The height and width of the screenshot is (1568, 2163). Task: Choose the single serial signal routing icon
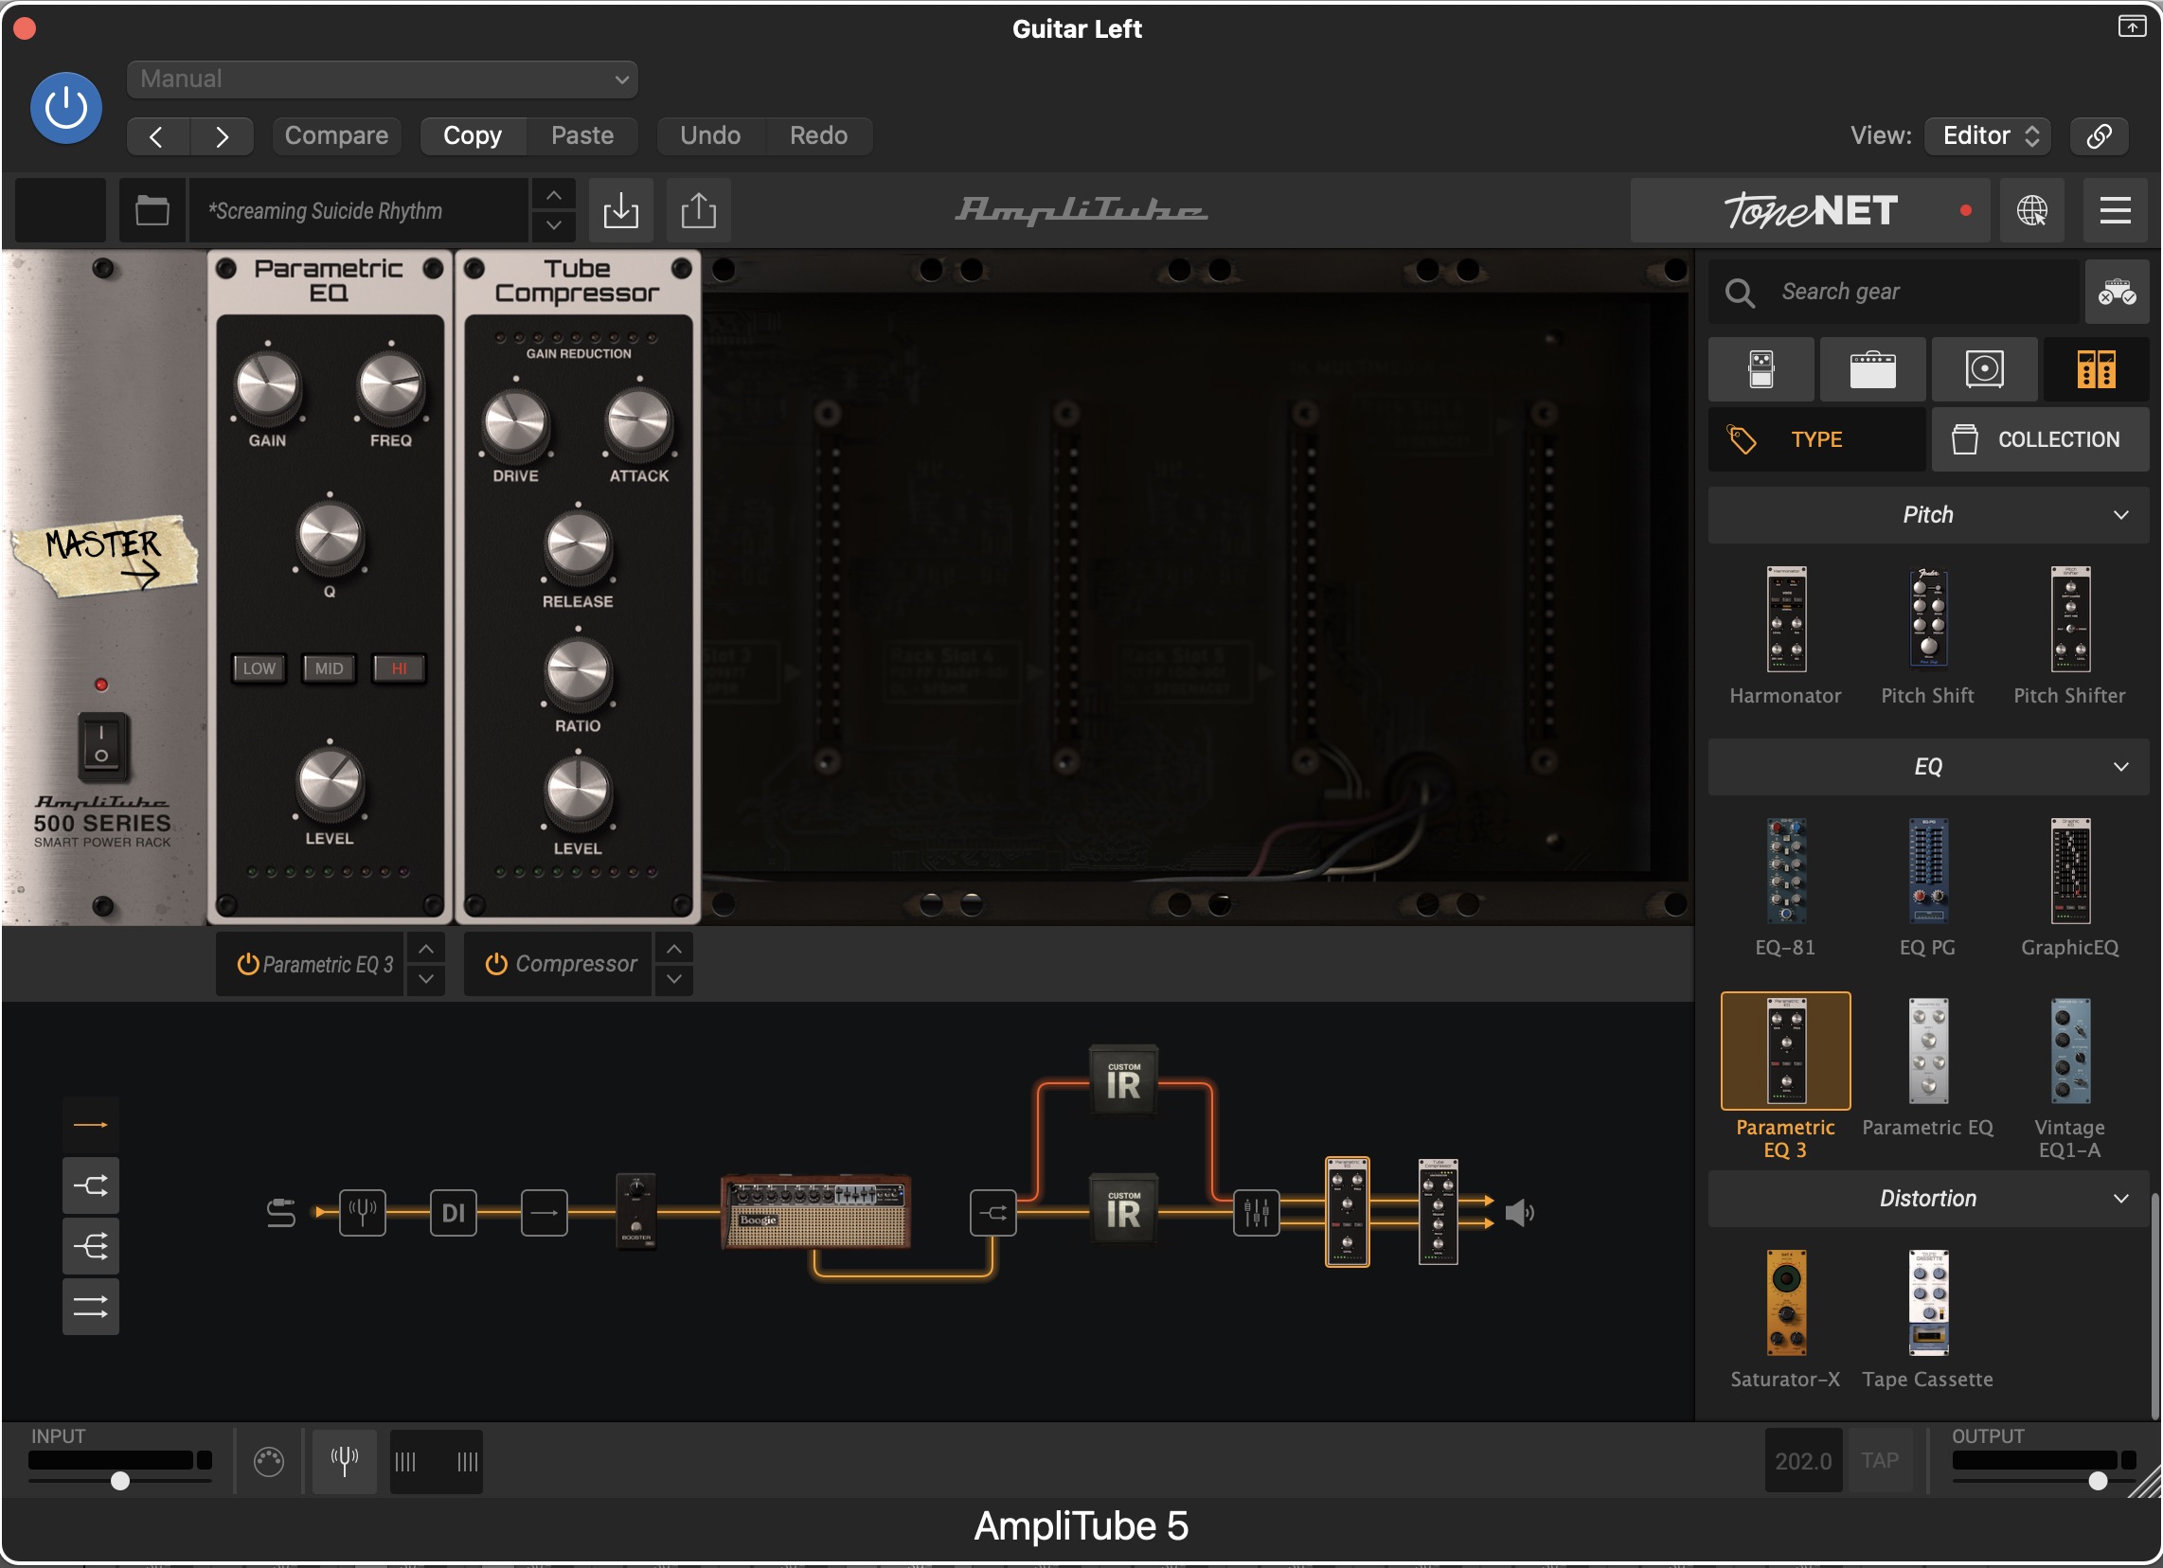click(92, 1127)
